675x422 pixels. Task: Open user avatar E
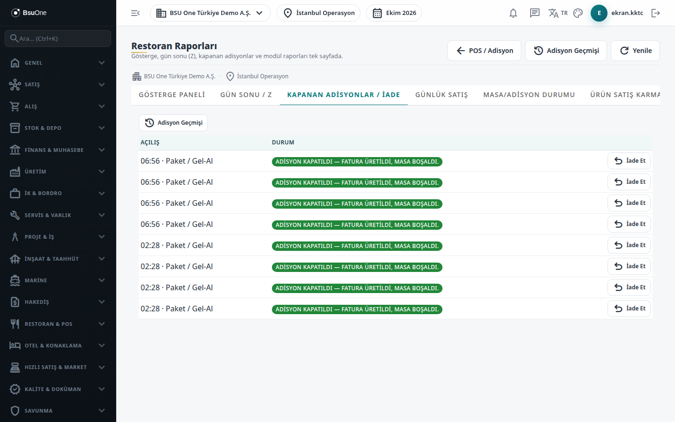point(599,13)
